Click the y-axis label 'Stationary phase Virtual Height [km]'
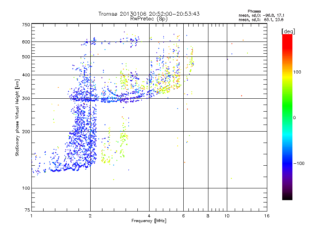314x235 pixels. pos(17,117)
